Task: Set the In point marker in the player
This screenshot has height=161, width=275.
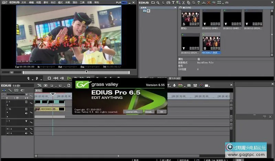Action: pos(29,78)
